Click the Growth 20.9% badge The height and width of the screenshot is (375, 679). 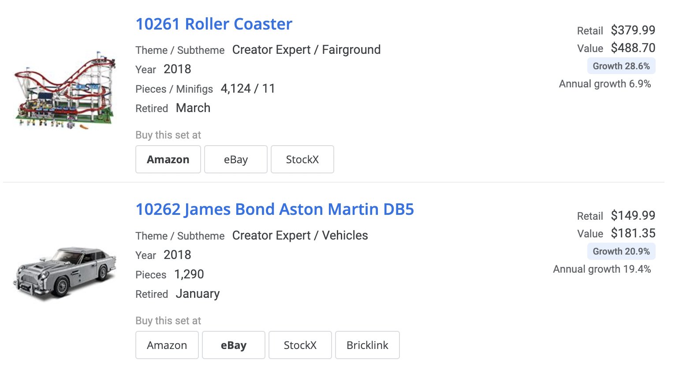coord(621,251)
